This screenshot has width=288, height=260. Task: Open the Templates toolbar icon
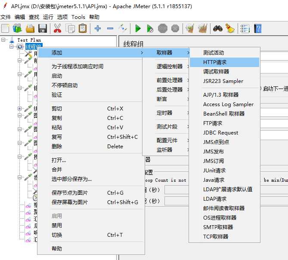(18, 29)
